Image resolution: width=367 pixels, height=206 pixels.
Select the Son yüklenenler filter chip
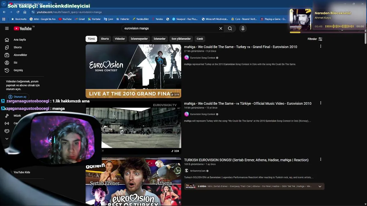tap(181, 39)
